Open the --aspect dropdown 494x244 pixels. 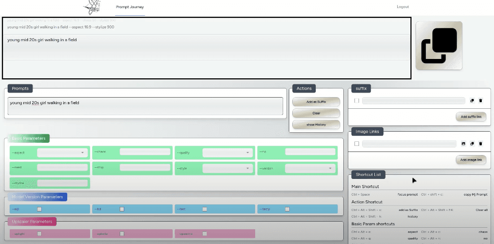[62, 152]
